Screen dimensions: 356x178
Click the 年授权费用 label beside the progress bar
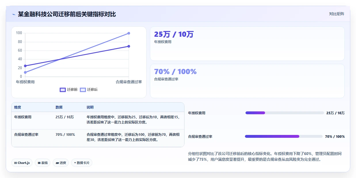pos(197,113)
